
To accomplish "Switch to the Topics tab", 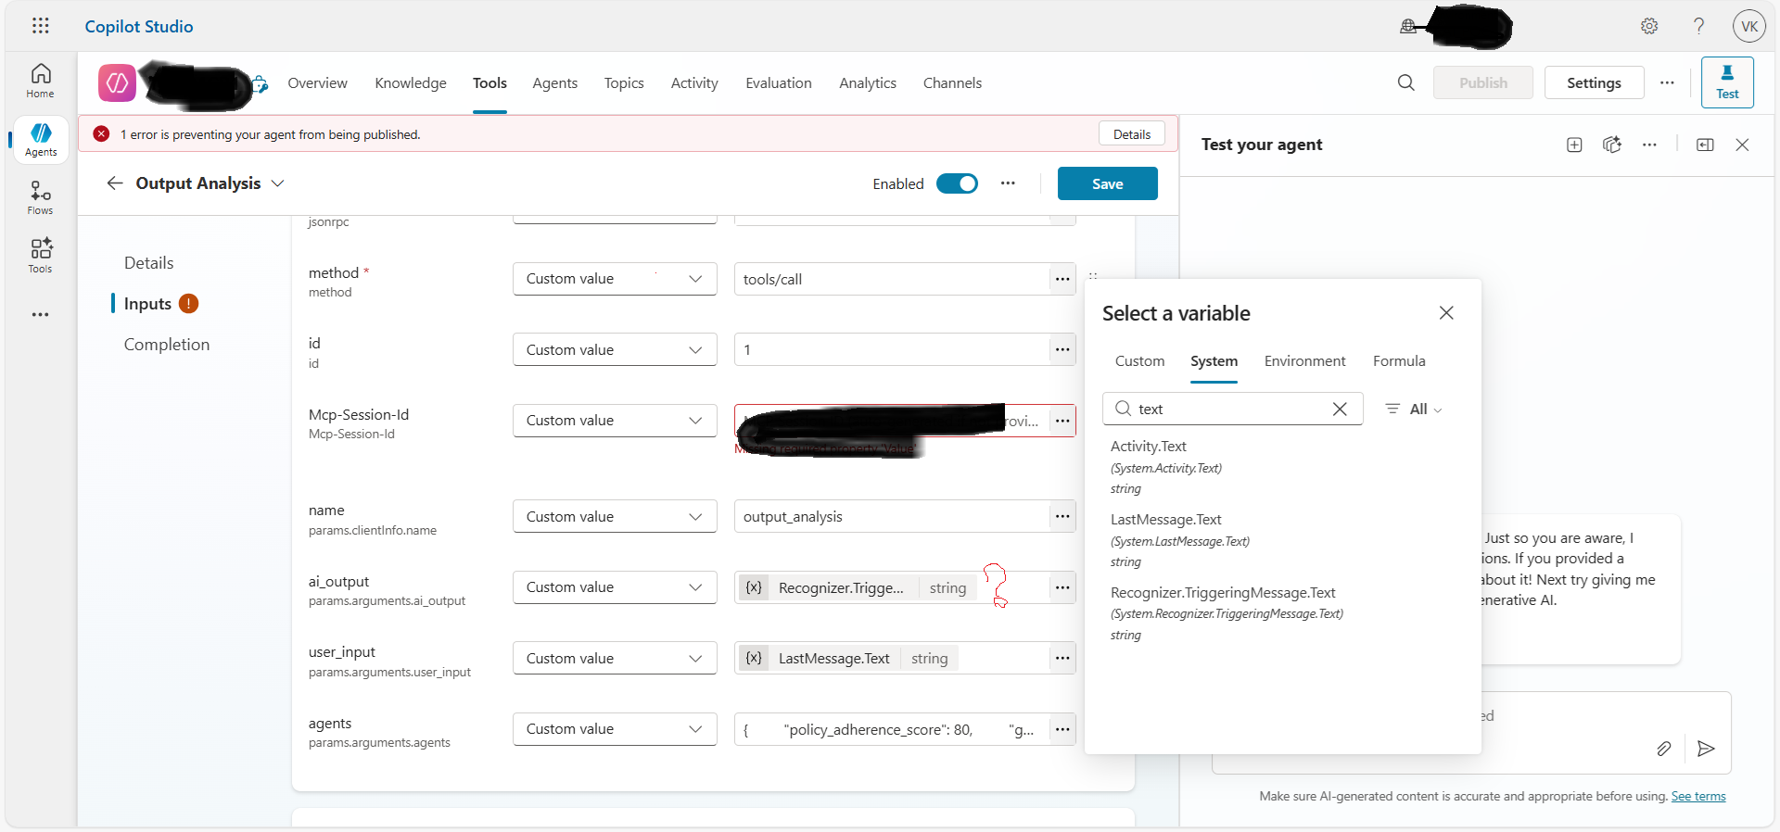I will [x=624, y=82].
